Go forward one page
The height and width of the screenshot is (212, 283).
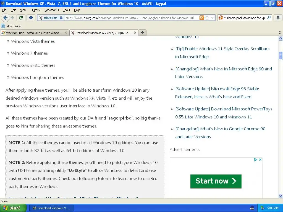pos(12,18)
